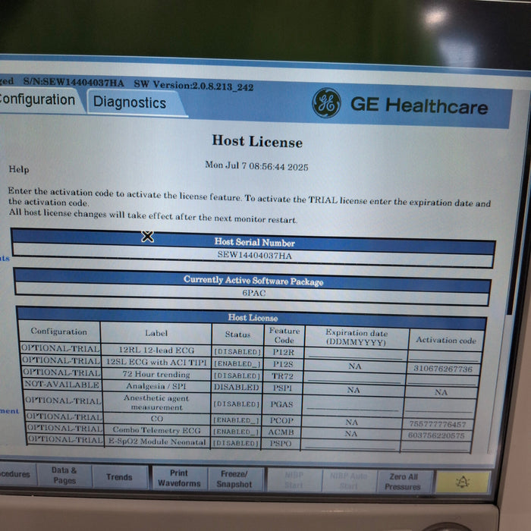Select the Analgesia / SPI label cell

156,385
